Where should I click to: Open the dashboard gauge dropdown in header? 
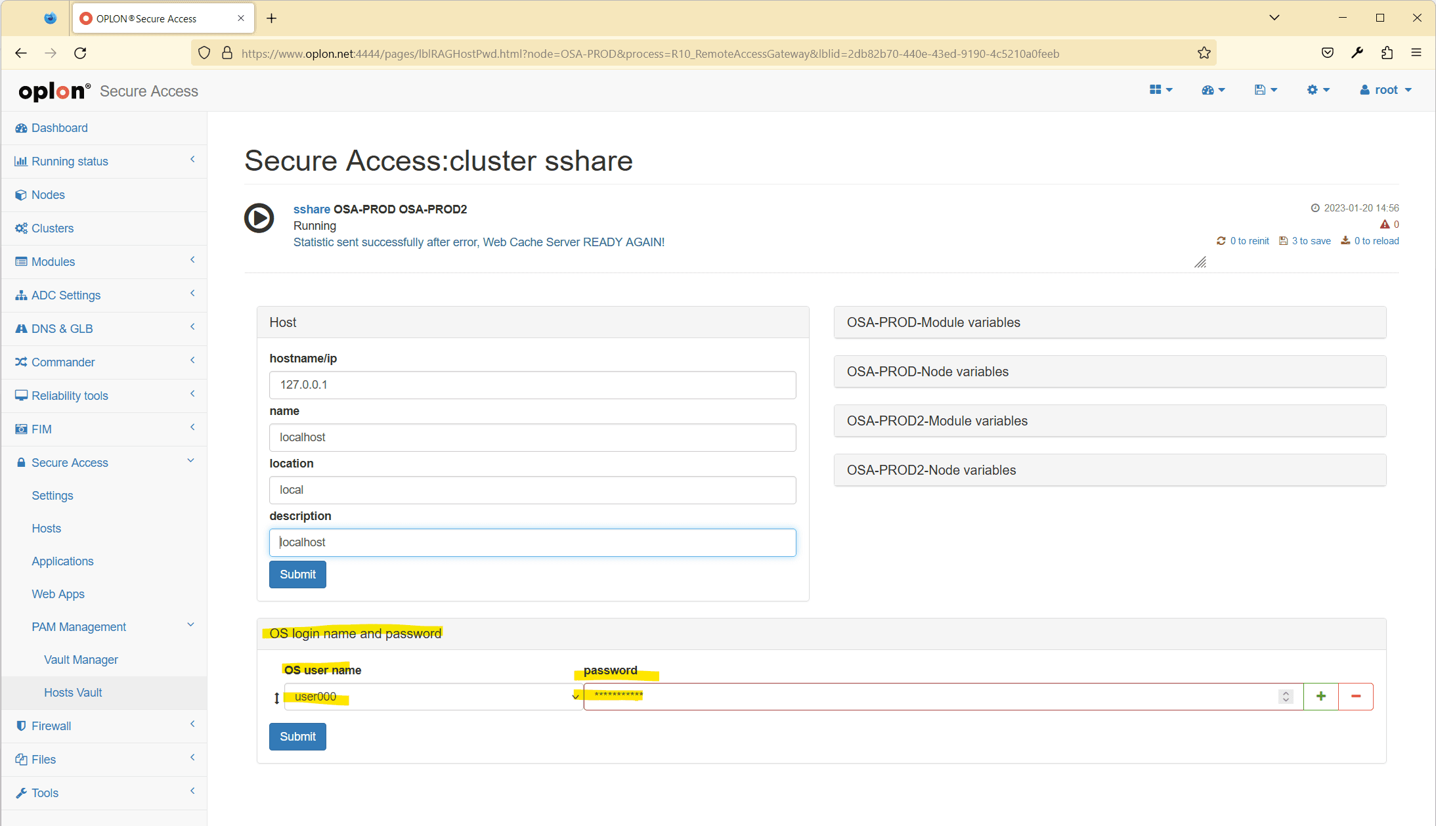(1213, 90)
